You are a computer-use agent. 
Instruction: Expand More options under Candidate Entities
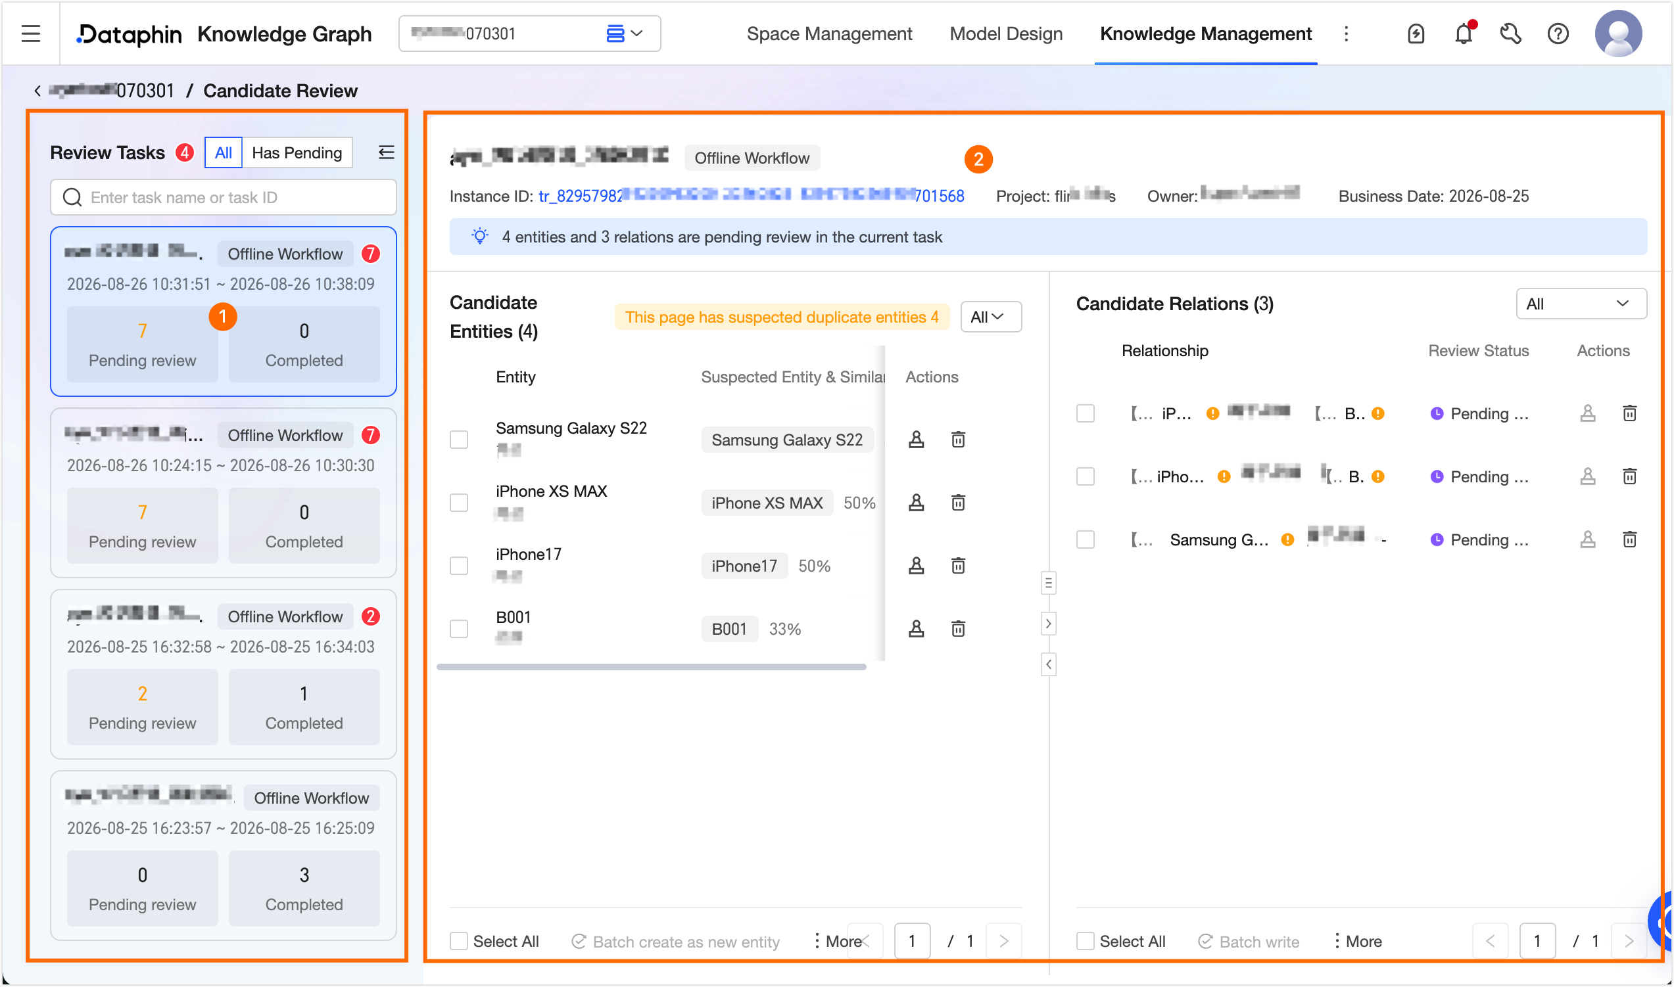pos(837,941)
